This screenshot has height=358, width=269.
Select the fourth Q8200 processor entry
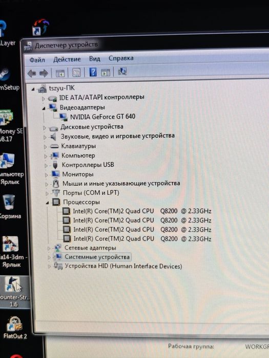[142, 239]
